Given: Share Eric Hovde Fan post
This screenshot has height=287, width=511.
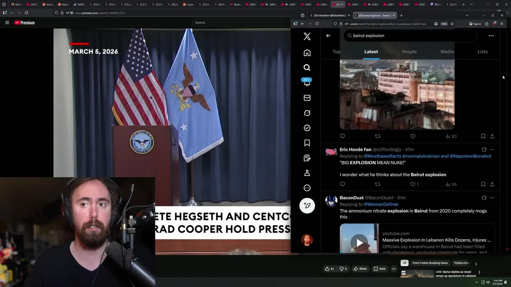Looking at the screenshot, I should [x=492, y=184].
